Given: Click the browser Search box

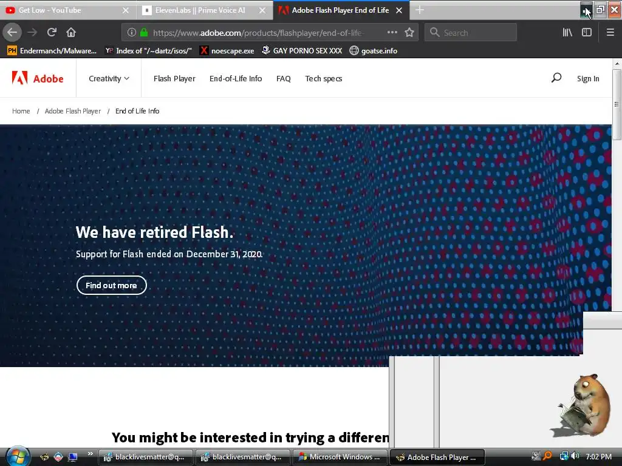Looking at the screenshot, I should [471, 33].
